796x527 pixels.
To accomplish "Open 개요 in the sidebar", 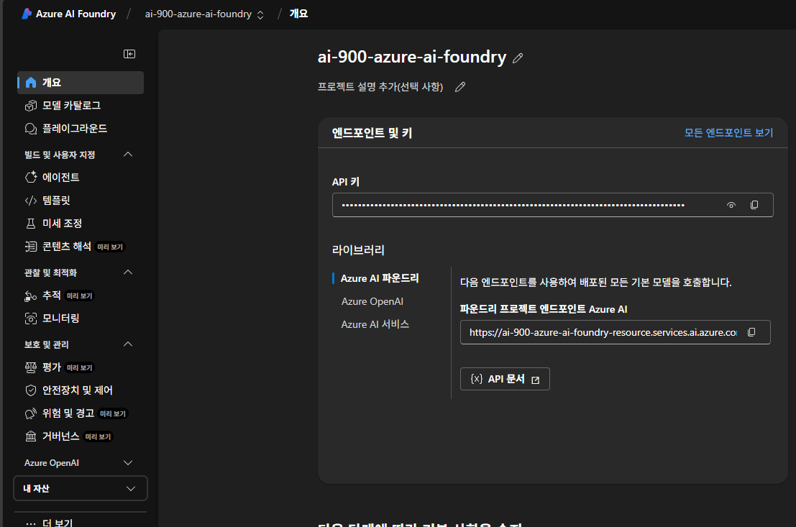I will [81, 82].
